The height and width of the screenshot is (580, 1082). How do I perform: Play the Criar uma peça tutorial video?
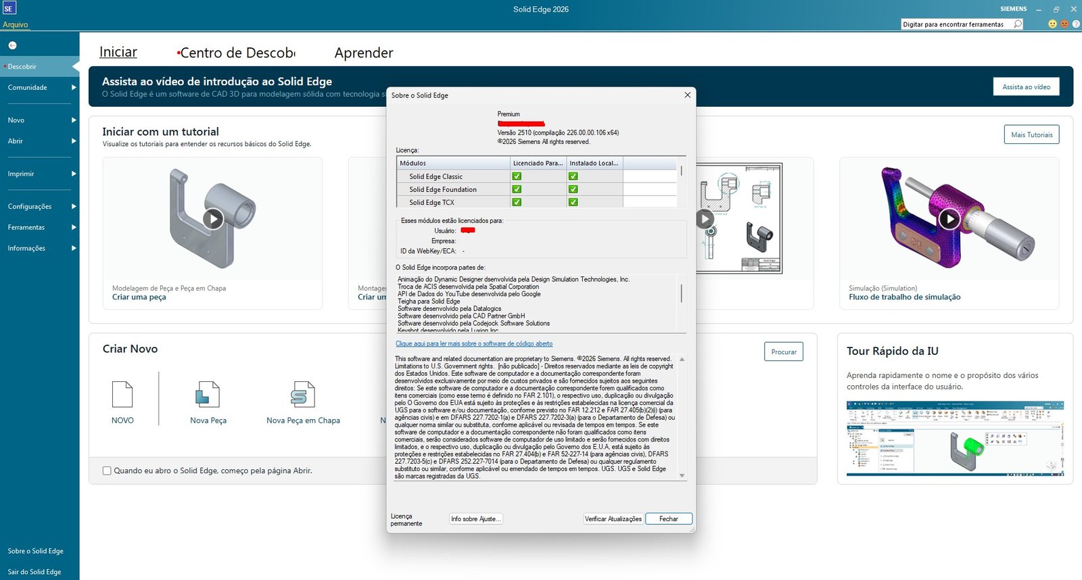coord(213,219)
